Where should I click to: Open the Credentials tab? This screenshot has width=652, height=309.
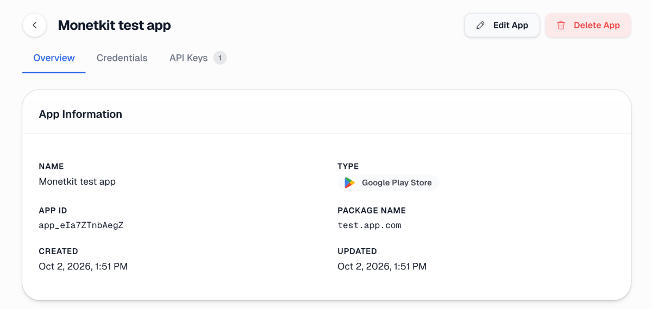click(x=122, y=58)
